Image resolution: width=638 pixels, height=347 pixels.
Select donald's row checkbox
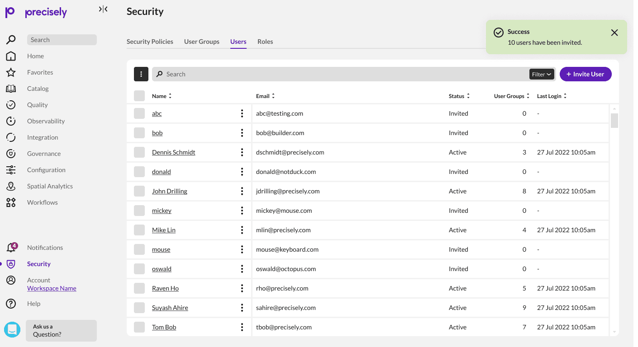(x=139, y=172)
